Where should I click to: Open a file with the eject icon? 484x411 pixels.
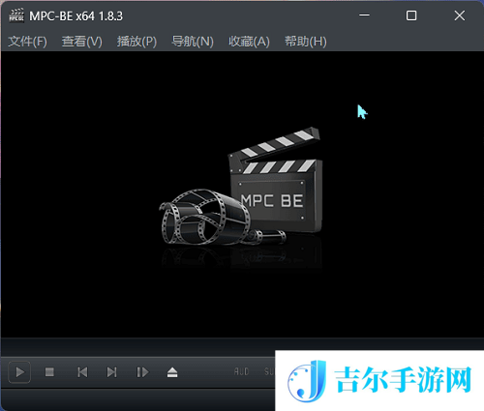[x=172, y=372]
